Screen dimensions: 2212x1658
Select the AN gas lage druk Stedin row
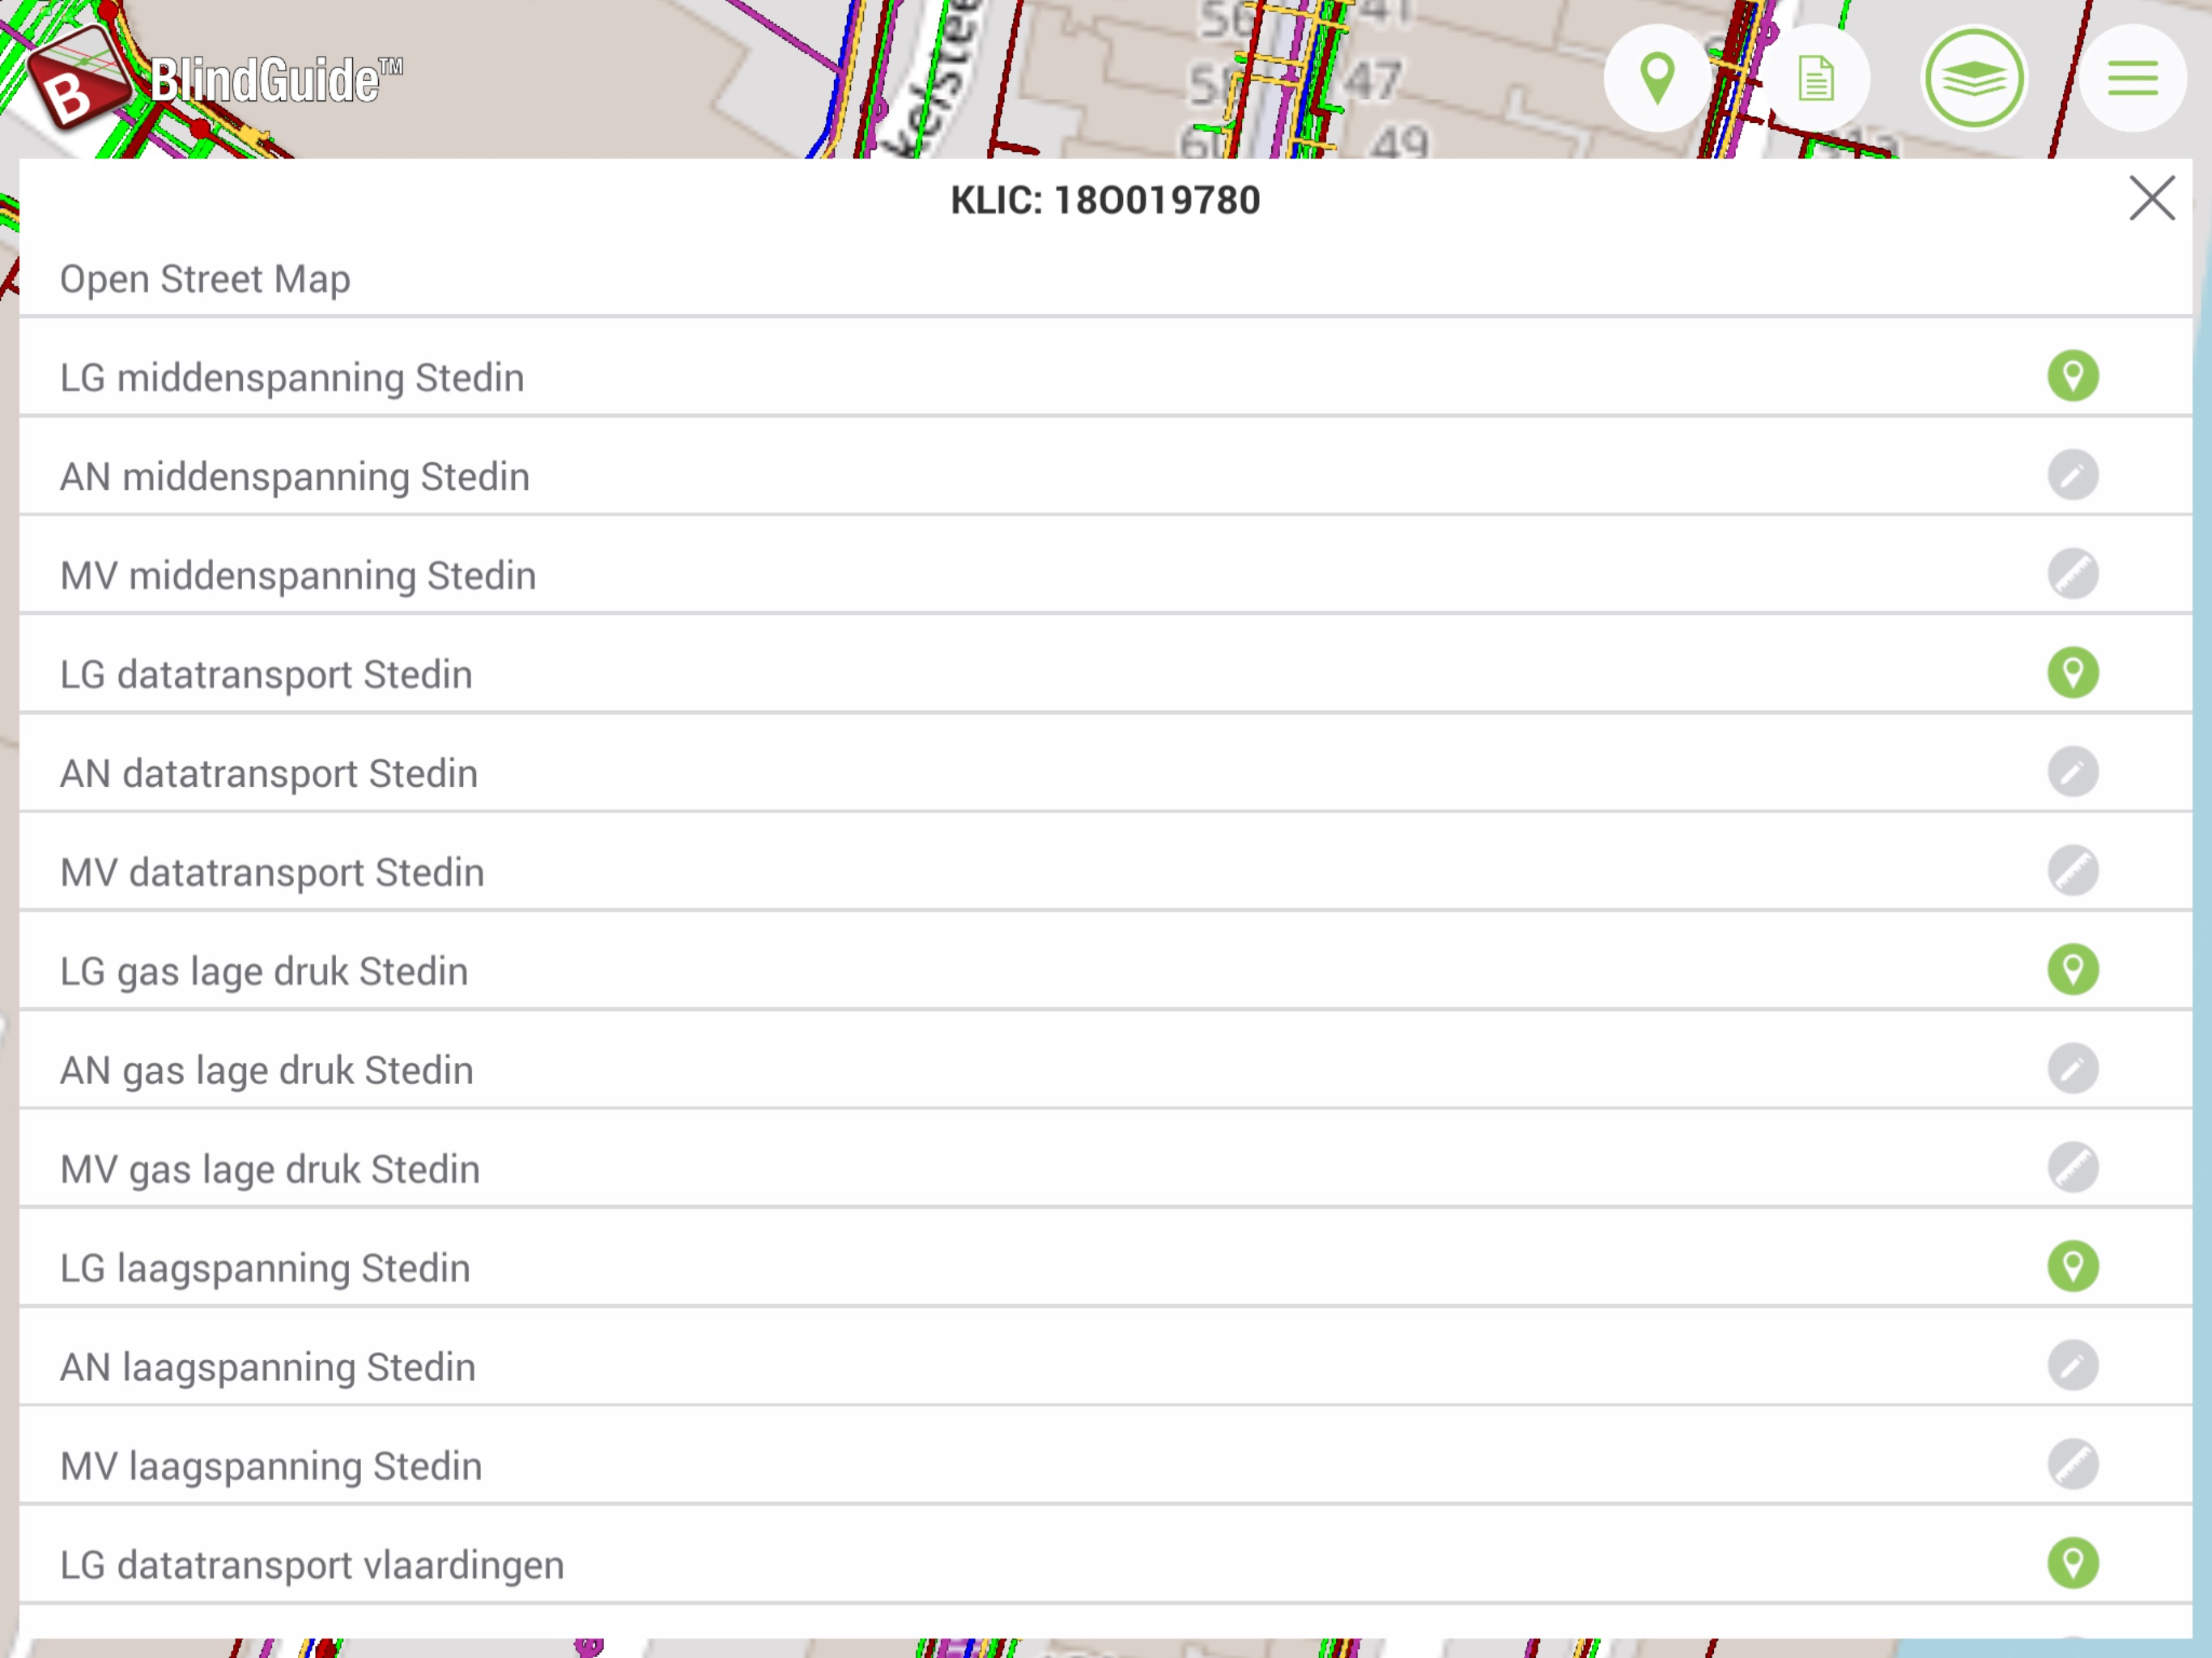point(267,1070)
